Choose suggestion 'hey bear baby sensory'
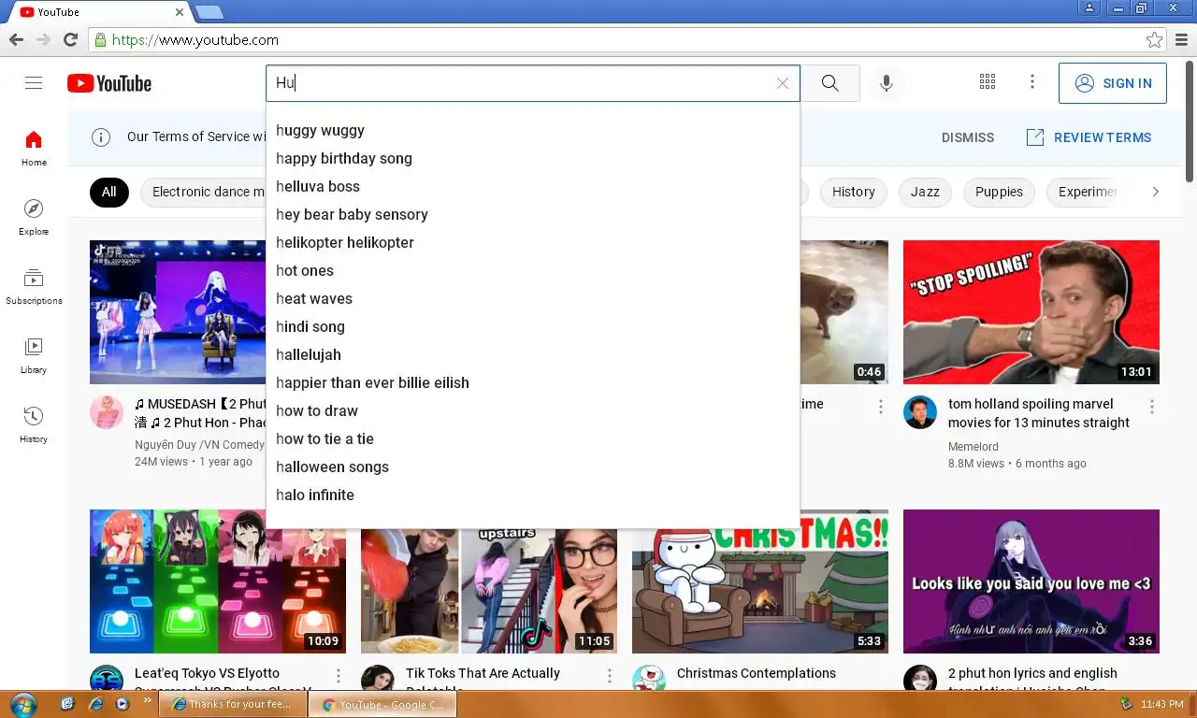Image resolution: width=1197 pixels, height=718 pixels. (x=533, y=215)
